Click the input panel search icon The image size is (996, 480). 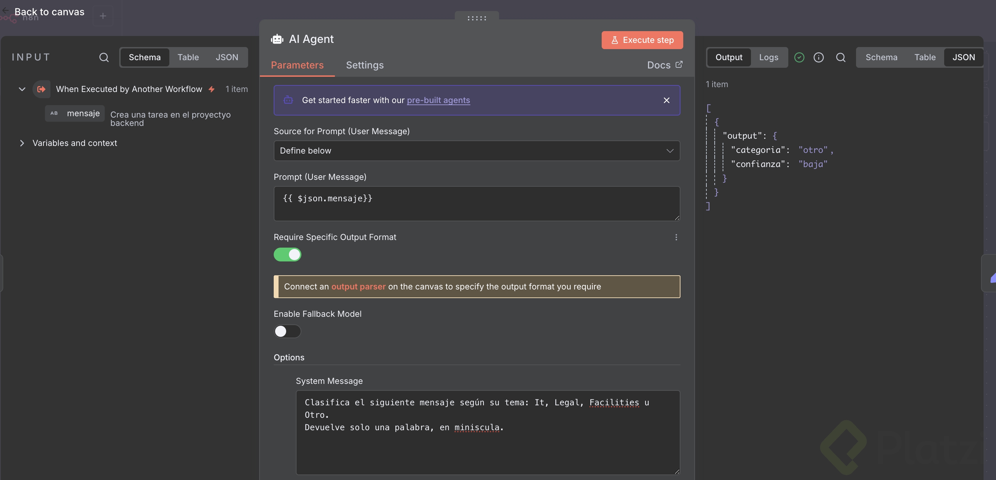click(104, 57)
